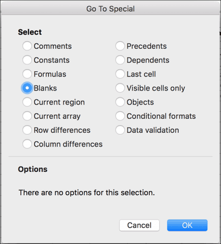
Task: Select the Formulas radio button
Action: (x=27, y=74)
